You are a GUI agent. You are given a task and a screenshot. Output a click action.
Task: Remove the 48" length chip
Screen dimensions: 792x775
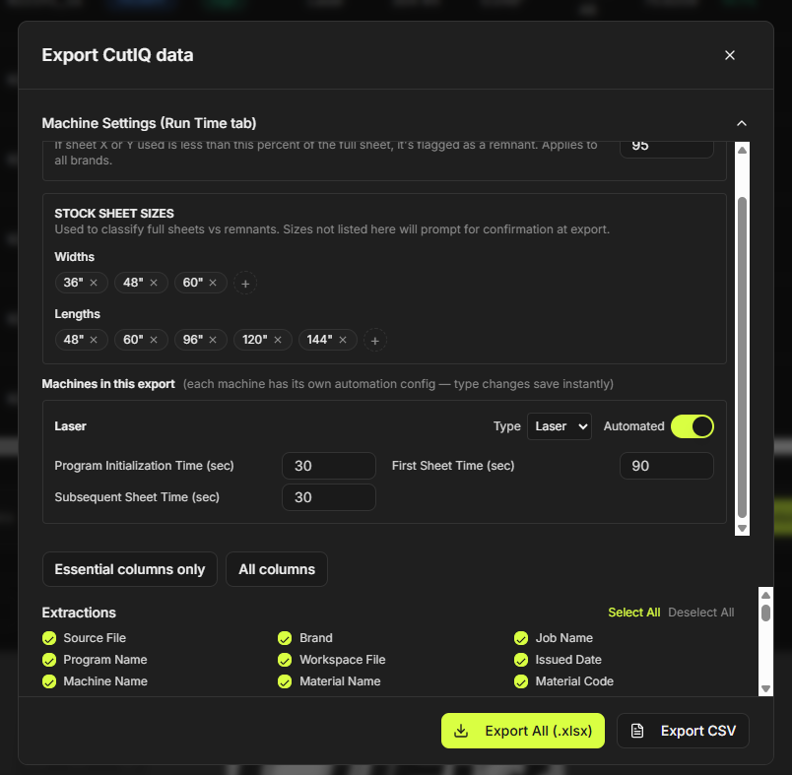coord(94,340)
